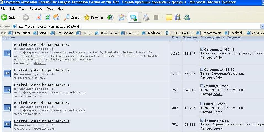Click the Mail envelope icon

(x=121, y=17)
